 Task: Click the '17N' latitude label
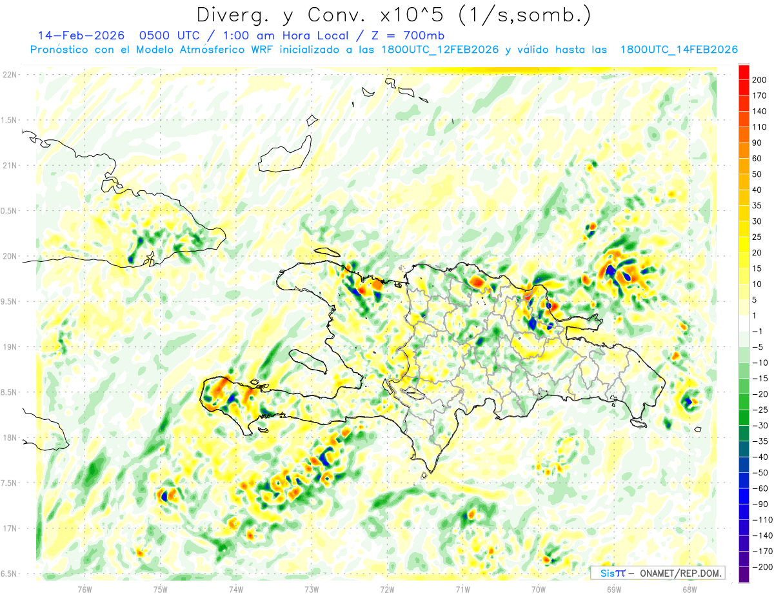(10, 528)
